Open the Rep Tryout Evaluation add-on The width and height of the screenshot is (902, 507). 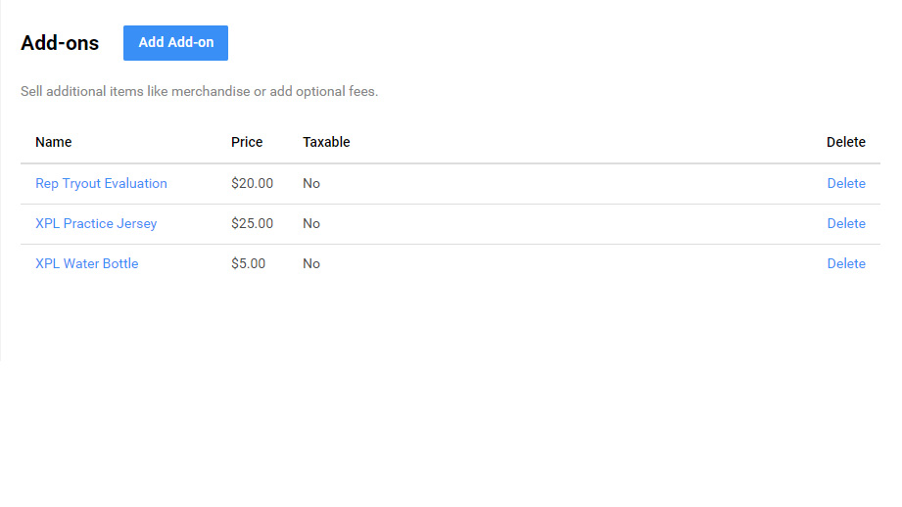point(101,183)
